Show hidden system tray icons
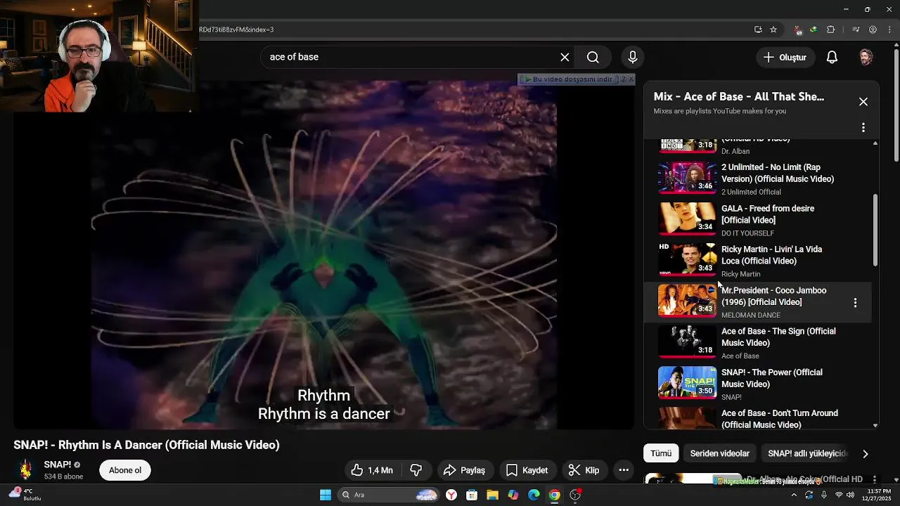Screen dimensions: 900x506 (794, 495)
